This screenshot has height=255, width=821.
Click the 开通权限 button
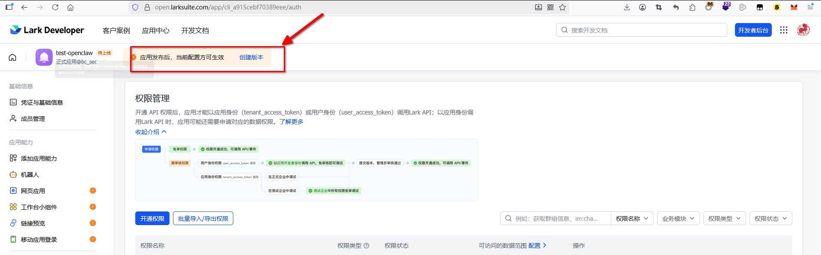(x=152, y=218)
